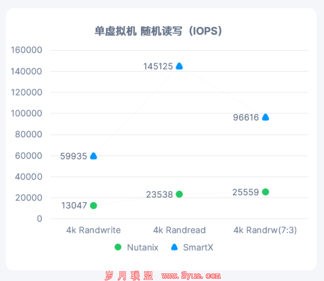Click the 25559 data label

246,192
